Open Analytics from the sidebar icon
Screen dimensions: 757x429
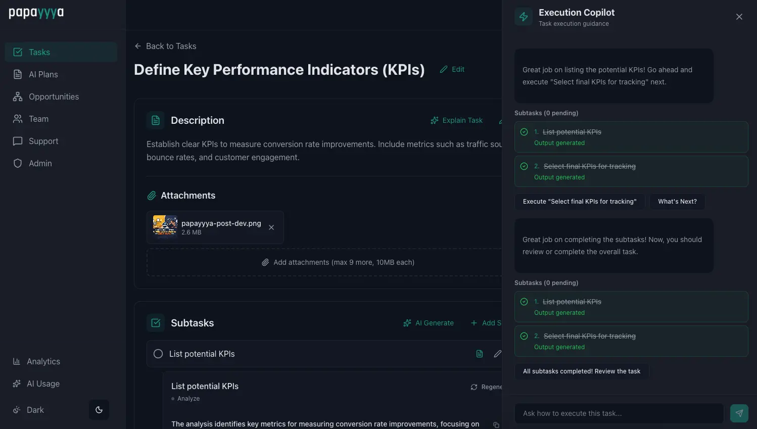[17, 361]
